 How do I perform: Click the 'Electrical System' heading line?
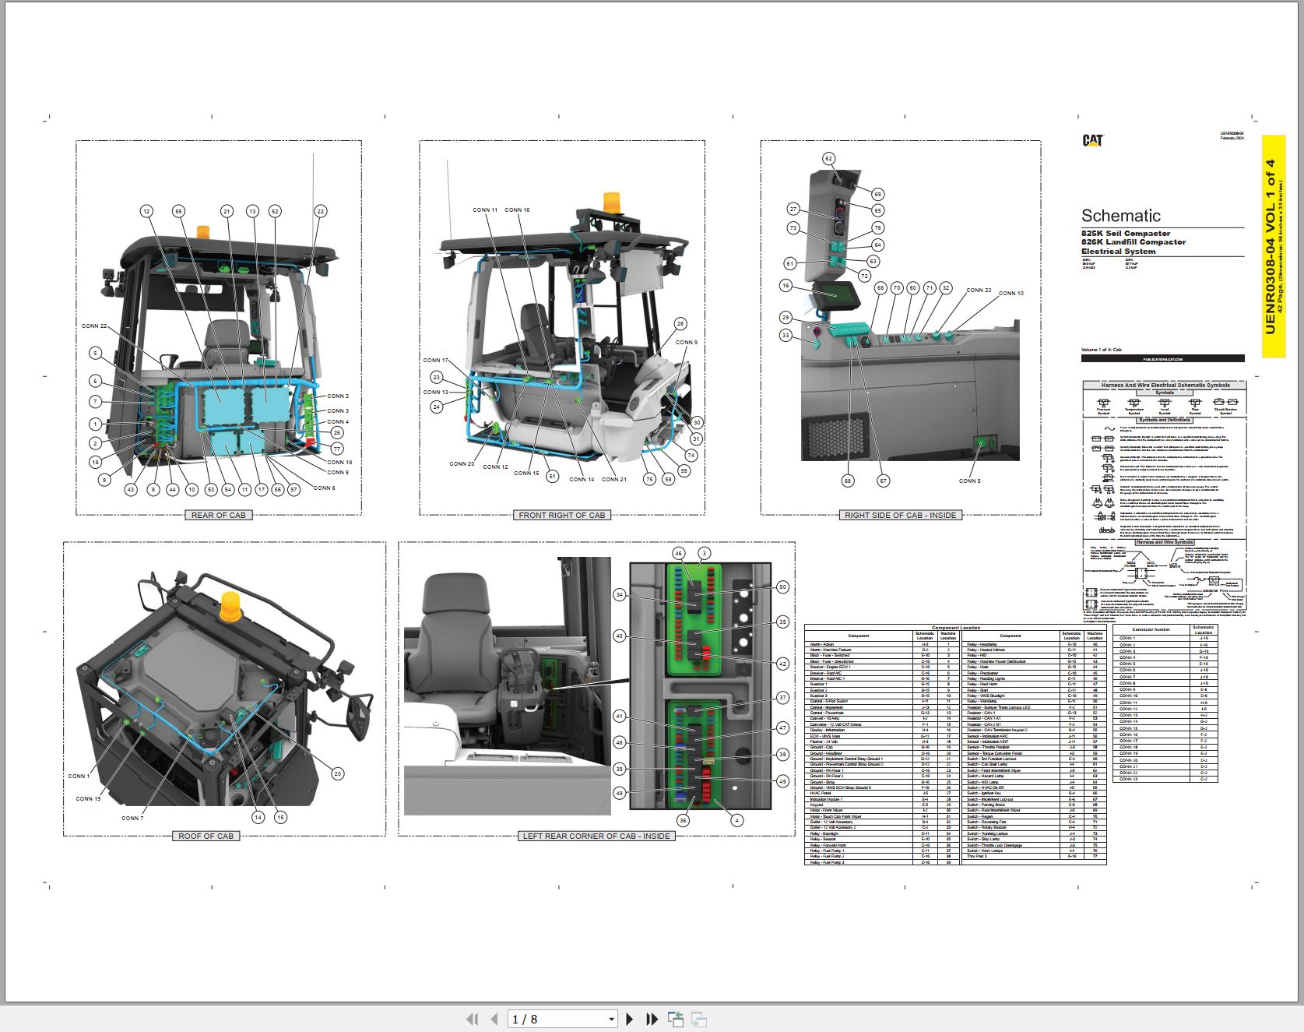[x=1118, y=251]
